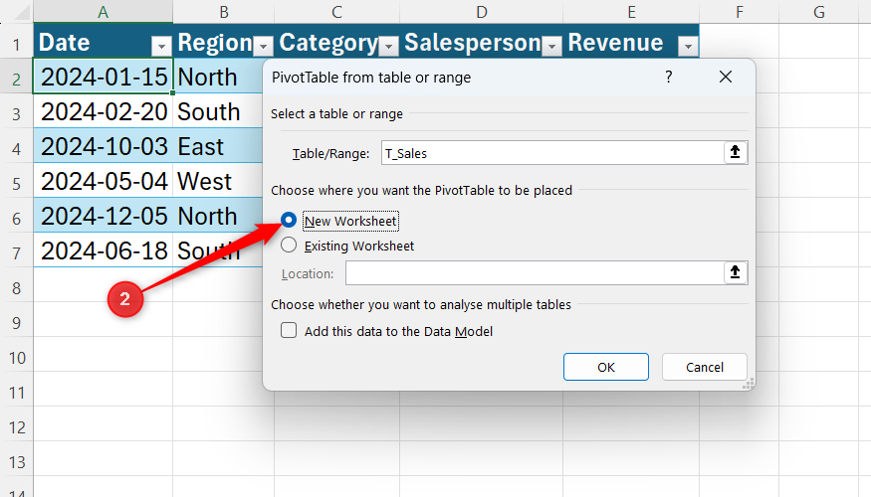Select row 1 header
This screenshot has height=497, width=871.
[17, 44]
